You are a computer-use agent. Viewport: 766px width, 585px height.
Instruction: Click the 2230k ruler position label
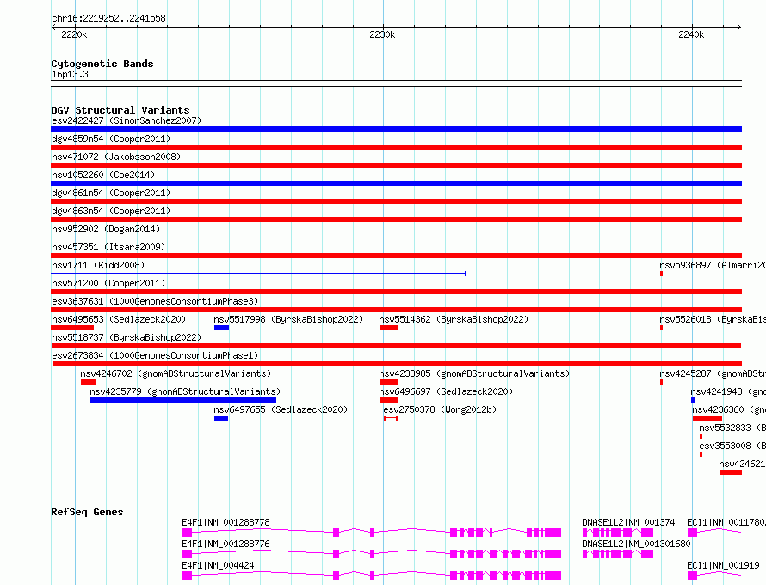click(x=382, y=34)
